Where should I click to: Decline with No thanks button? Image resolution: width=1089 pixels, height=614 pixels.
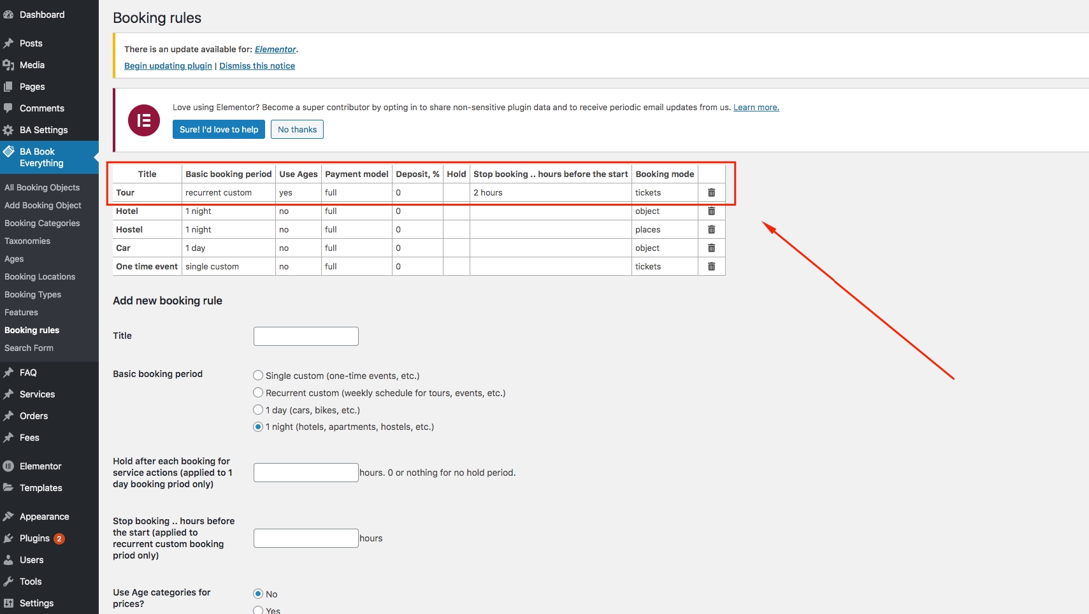point(297,129)
